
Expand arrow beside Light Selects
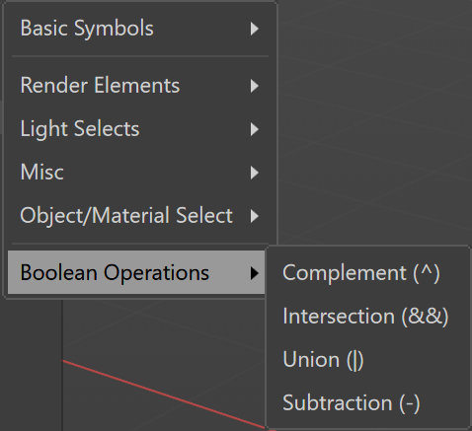255,129
